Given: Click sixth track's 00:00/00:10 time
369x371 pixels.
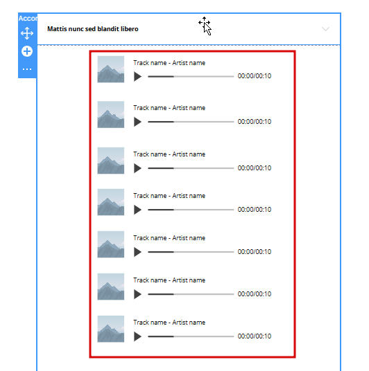Looking at the screenshot, I should tap(255, 294).
